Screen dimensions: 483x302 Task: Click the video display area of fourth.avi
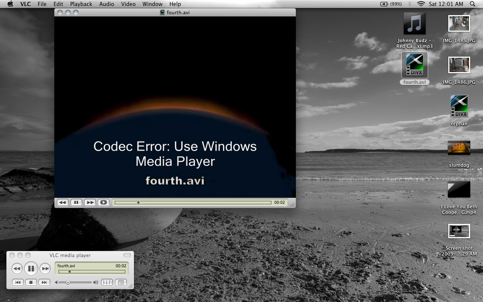coord(175,107)
